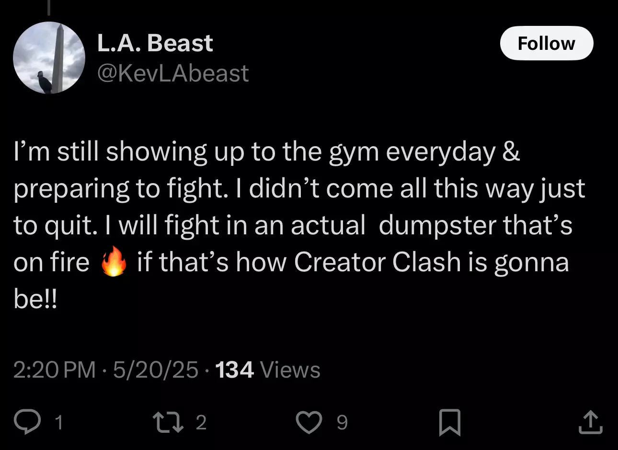Open the L.A. Beast display name
The image size is (618, 450).
tap(155, 43)
